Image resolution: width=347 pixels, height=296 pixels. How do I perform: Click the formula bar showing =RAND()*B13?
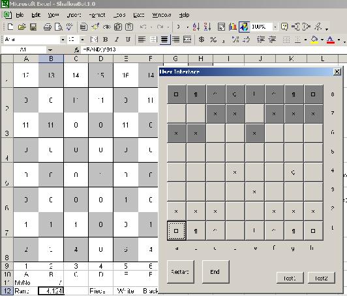[x=213, y=49]
